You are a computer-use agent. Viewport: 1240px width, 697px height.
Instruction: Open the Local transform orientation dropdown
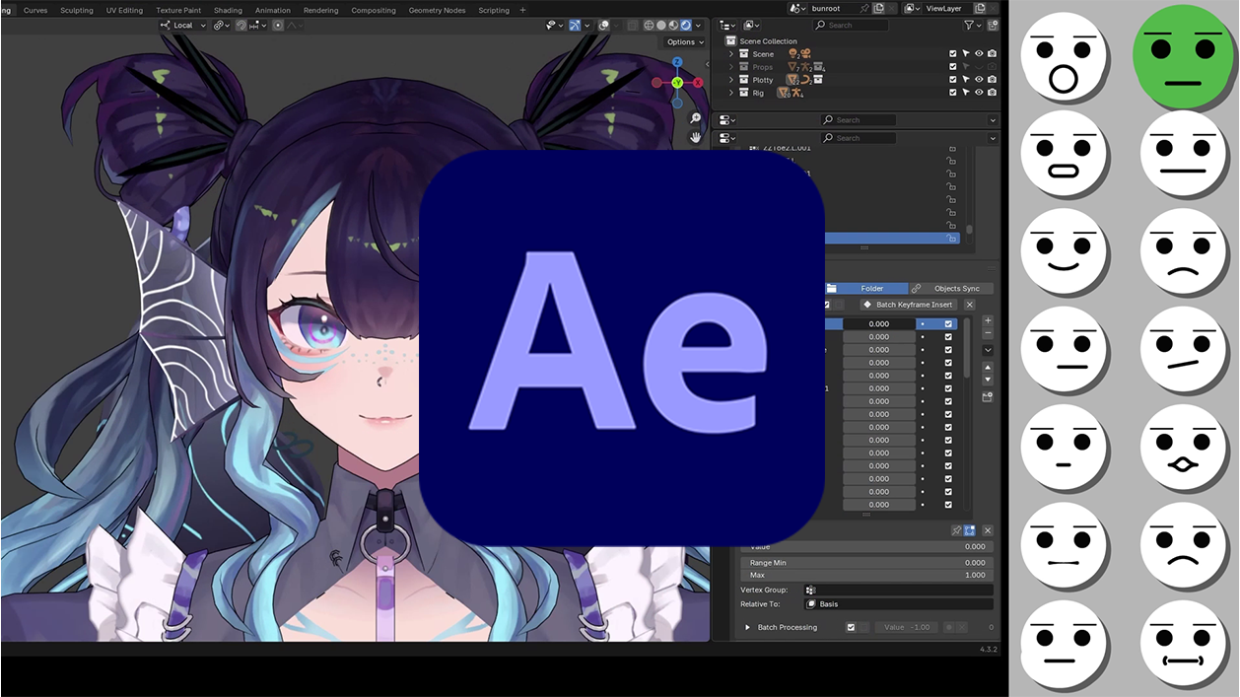(x=183, y=25)
